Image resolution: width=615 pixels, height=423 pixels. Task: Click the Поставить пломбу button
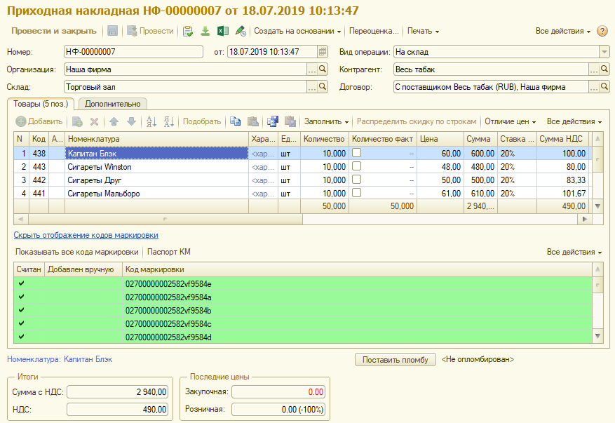pyautogui.click(x=396, y=360)
